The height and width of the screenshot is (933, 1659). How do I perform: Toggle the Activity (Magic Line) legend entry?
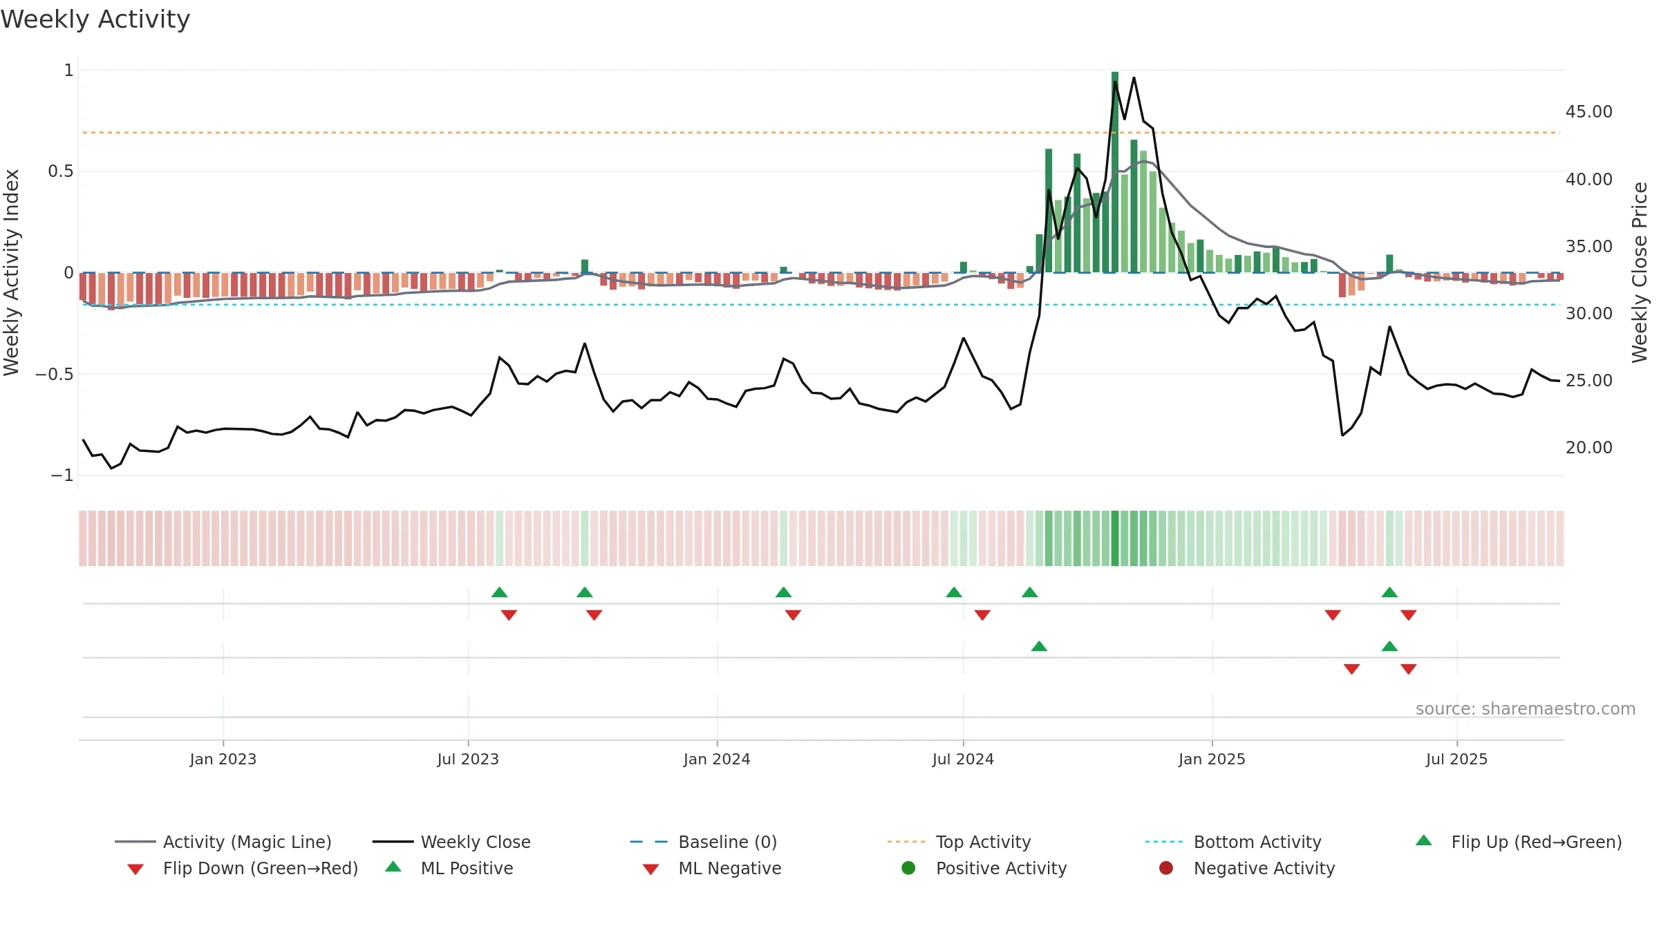click(x=223, y=842)
